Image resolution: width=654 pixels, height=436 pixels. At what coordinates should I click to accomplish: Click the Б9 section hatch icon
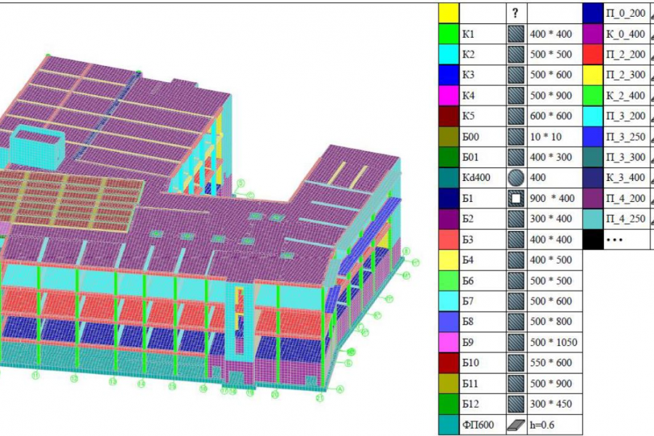click(516, 342)
